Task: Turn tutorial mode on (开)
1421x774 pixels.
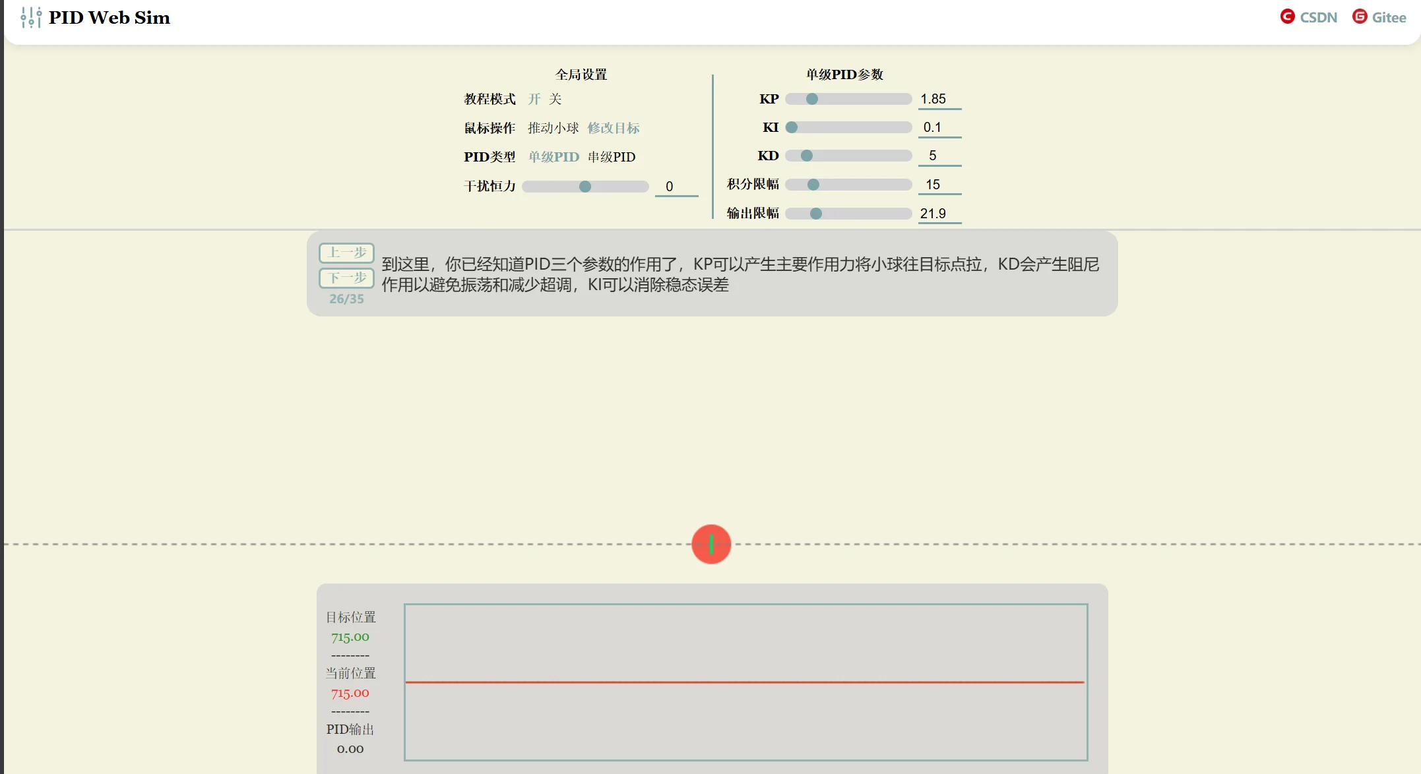Action: coord(534,99)
